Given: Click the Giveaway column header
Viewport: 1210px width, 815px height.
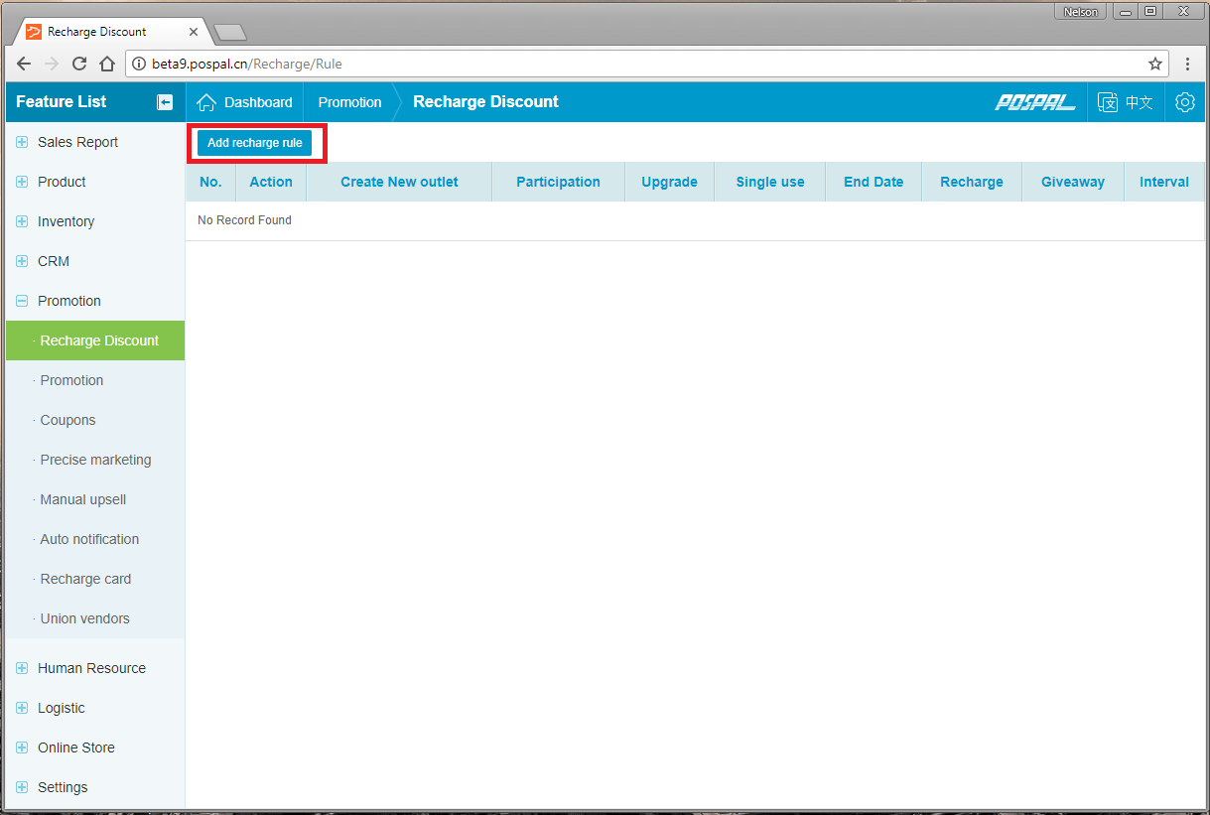Looking at the screenshot, I should pos(1073,182).
